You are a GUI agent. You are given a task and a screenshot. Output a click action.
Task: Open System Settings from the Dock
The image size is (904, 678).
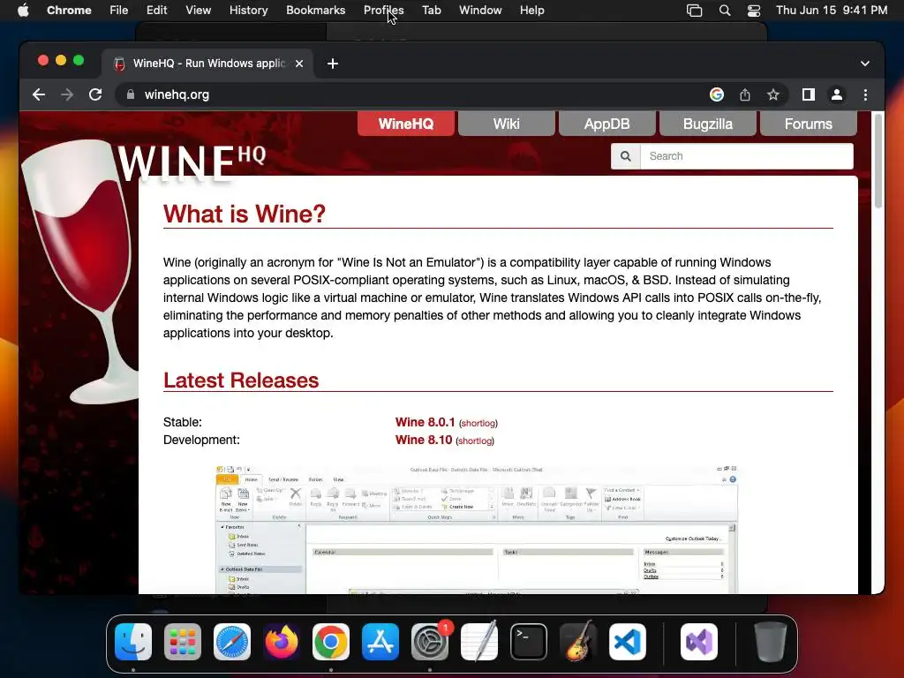(x=430, y=642)
